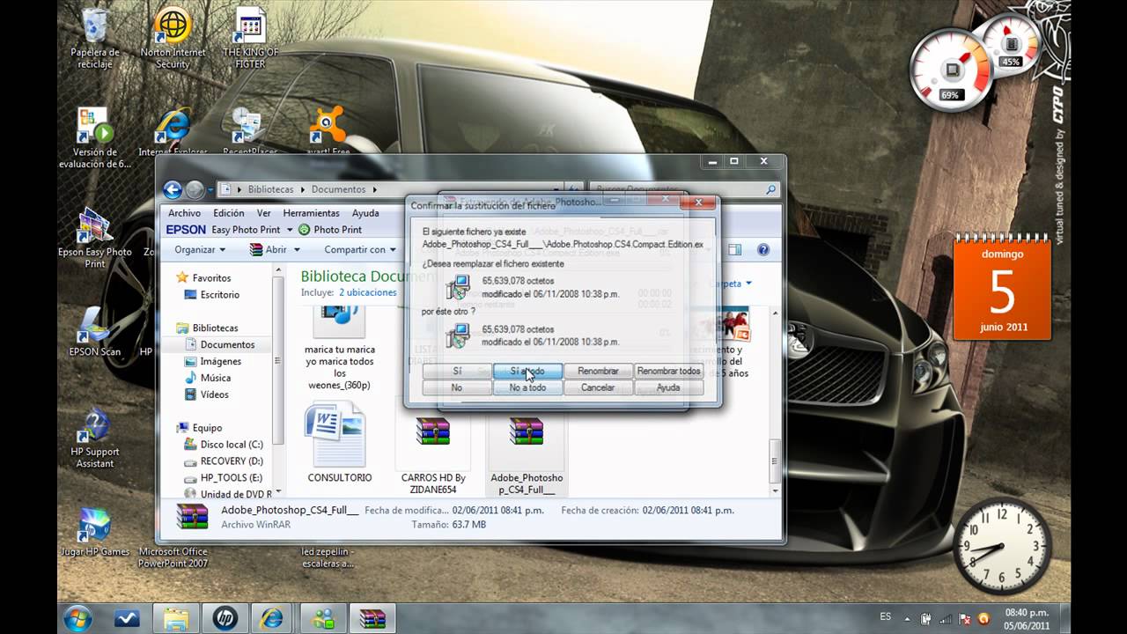Screen dimensions: 1127x634
Task: Toggle the preview pane icon in Explorer
Action: [x=735, y=250]
